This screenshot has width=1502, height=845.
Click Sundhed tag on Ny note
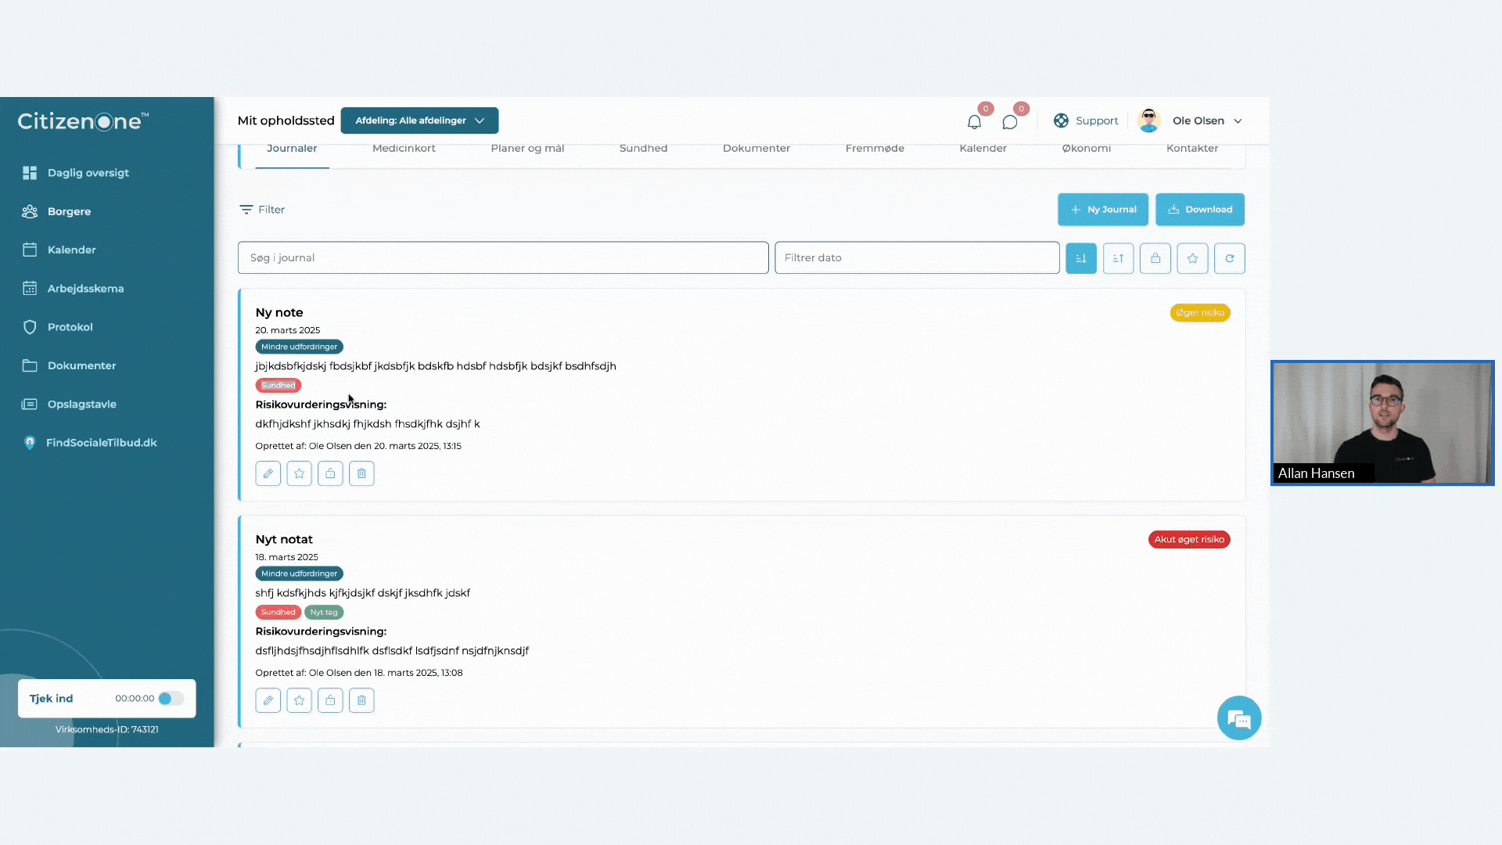[278, 386]
